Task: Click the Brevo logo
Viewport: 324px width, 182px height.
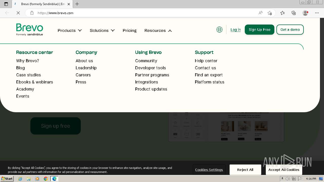Action: [x=30, y=30]
